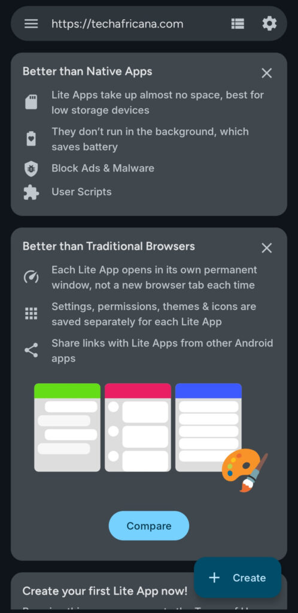The height and width of the screenshot is (613, 298).
Task: Click the shield bug ad-block icon
Action: (x=31, y=168)
